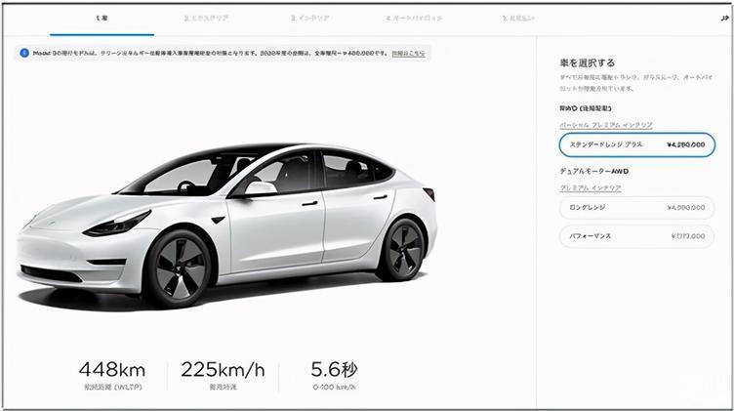Select スタンダードレンジ プラス option
Viewport: 734px width, 411px height.
click(637, 144)
